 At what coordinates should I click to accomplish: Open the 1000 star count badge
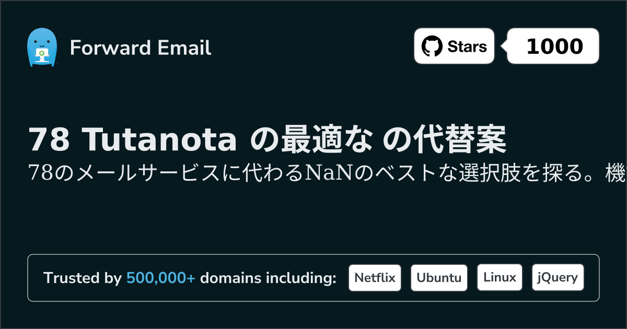click(x=553, y=46)
